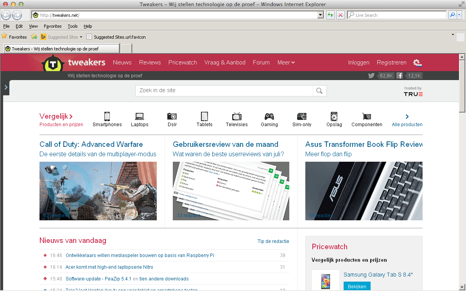Click the browser Forward arrow button

pyautogui.click(x=17, y=15)
